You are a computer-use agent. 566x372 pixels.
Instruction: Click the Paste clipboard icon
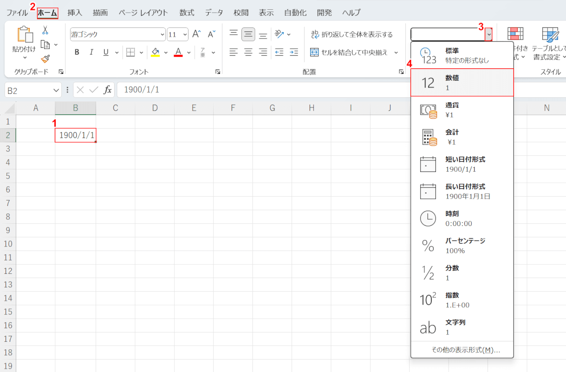24,35
